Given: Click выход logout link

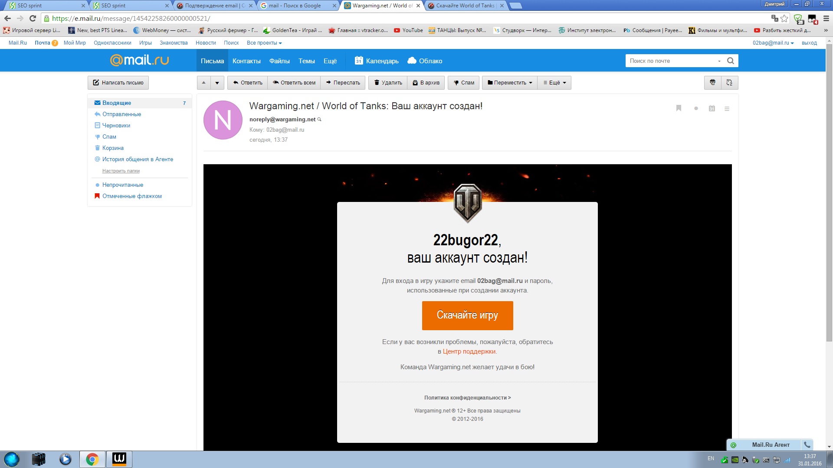Looking at the screenshot, I should [x=809, y=43].
